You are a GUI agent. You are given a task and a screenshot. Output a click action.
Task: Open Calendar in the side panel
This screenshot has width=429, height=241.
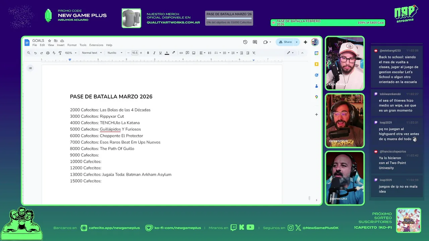(x=316, y=53)
